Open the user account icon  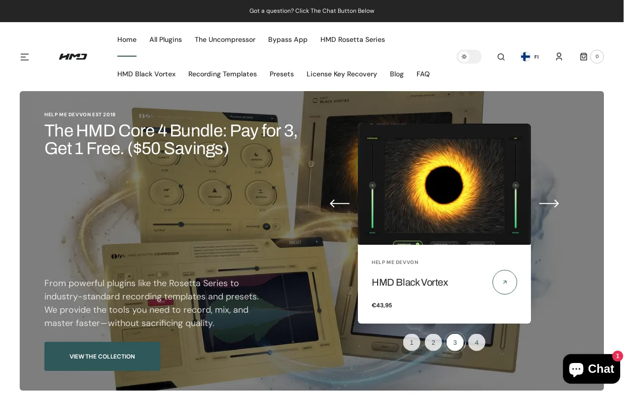click(x=559, y=57)
